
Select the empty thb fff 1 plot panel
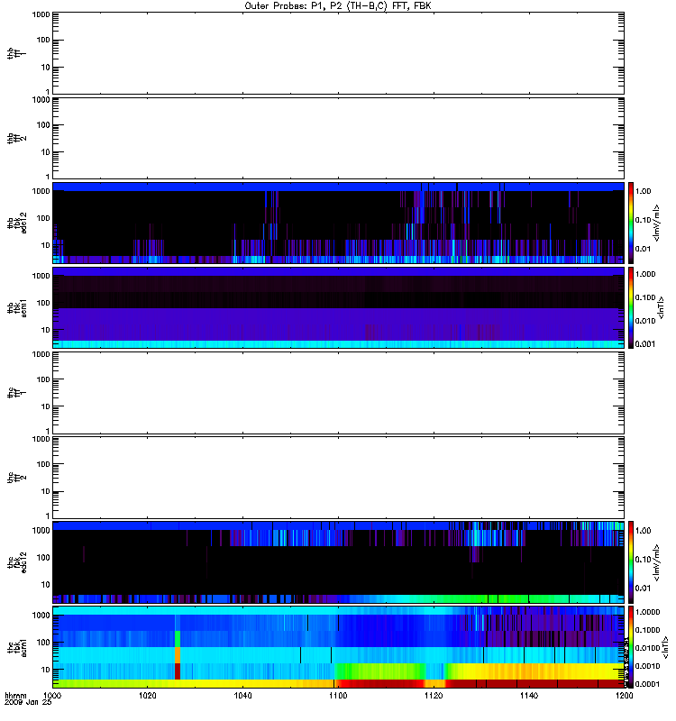[338, 53]
